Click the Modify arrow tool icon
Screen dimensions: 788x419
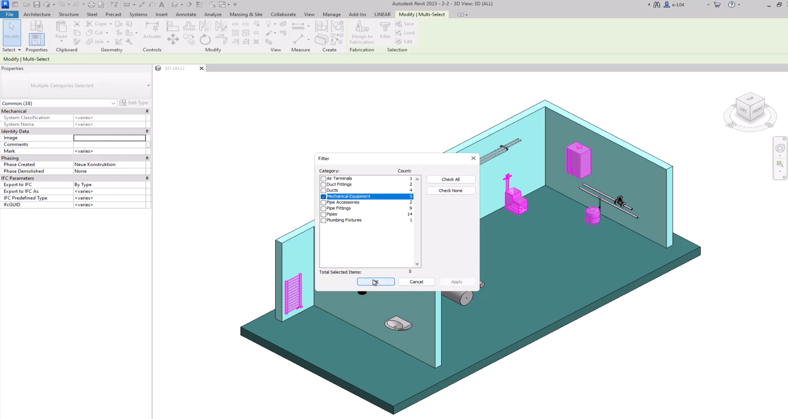pos(12,30)
